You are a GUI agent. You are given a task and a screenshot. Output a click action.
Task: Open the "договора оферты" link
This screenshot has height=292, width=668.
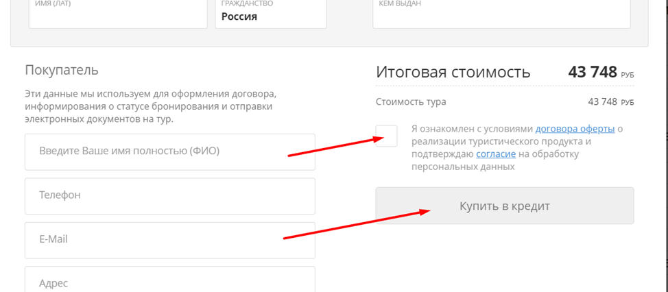(x=575, y=129)
